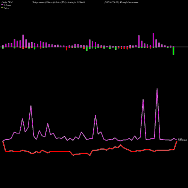Click the tallest magenta volume line peak
This screenshot has height=188, width=188.
157,89
